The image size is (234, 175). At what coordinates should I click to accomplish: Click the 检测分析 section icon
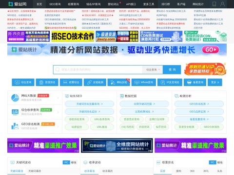[176, 96]
